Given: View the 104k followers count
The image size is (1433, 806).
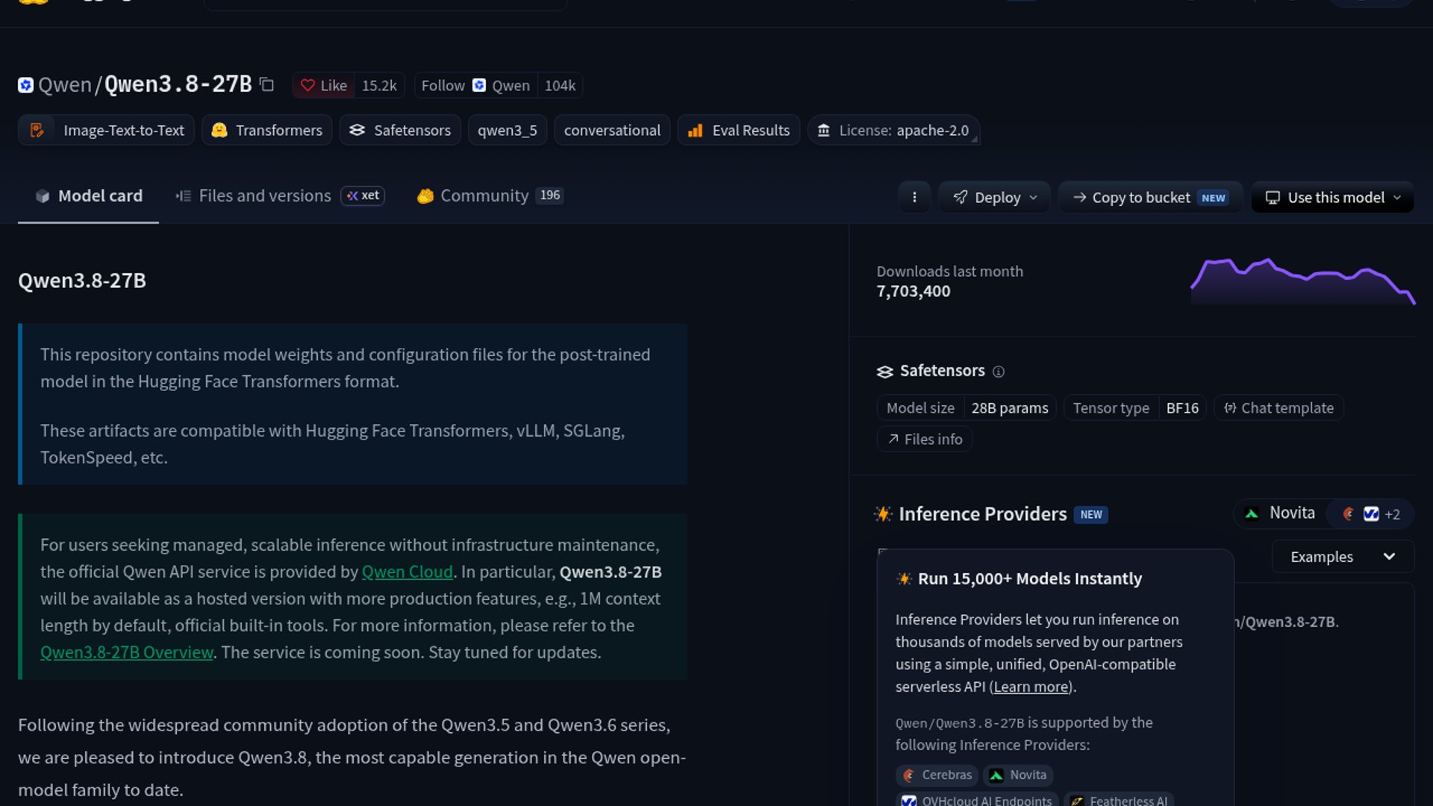Looking at the screenshot, I should [560, 86].
